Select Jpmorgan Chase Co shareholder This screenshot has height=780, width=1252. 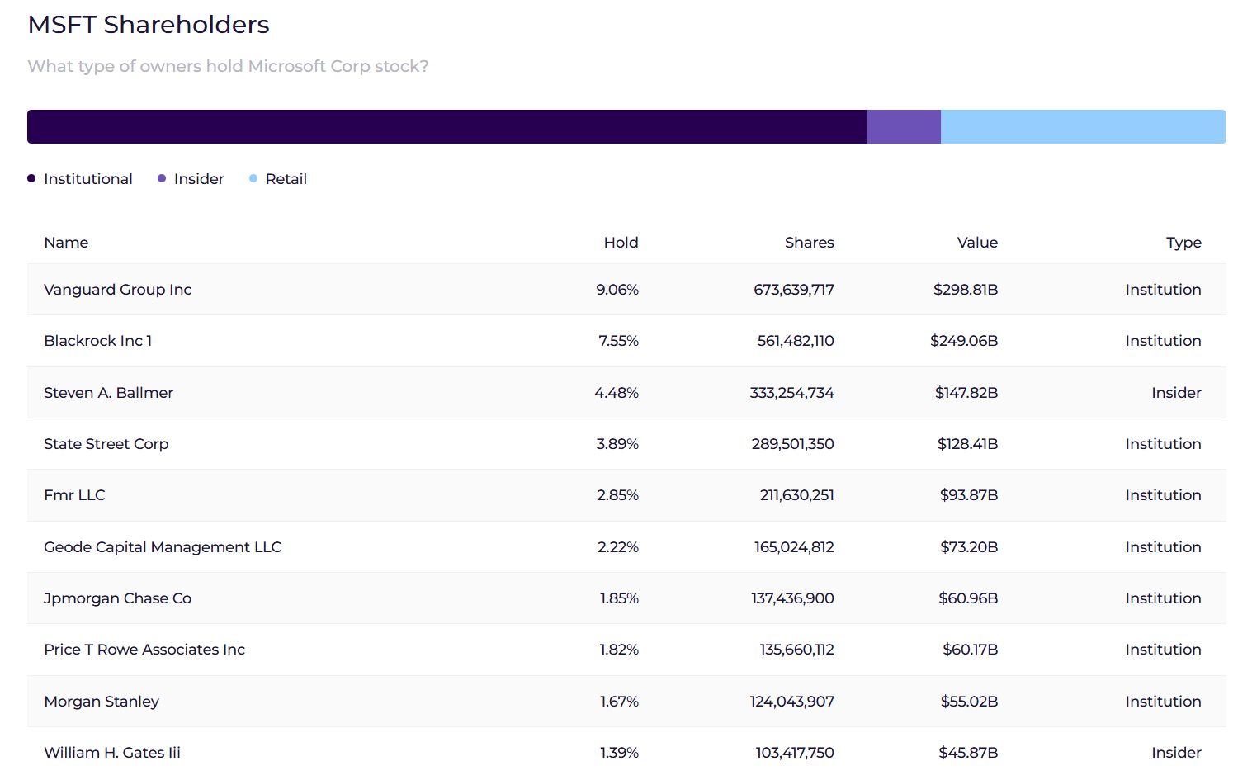point(117,598)
